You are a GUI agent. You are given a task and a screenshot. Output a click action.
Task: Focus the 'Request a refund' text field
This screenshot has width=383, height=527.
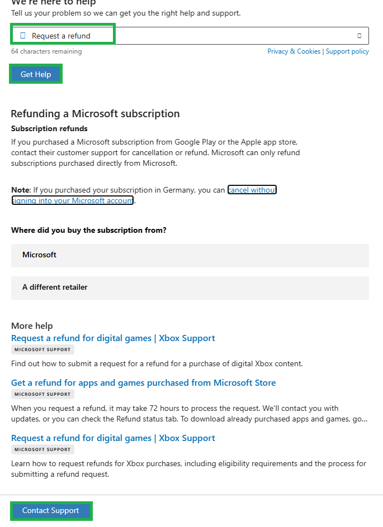(x=190, y=36)
